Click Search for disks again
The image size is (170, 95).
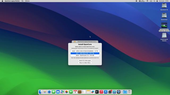[85, 60]
